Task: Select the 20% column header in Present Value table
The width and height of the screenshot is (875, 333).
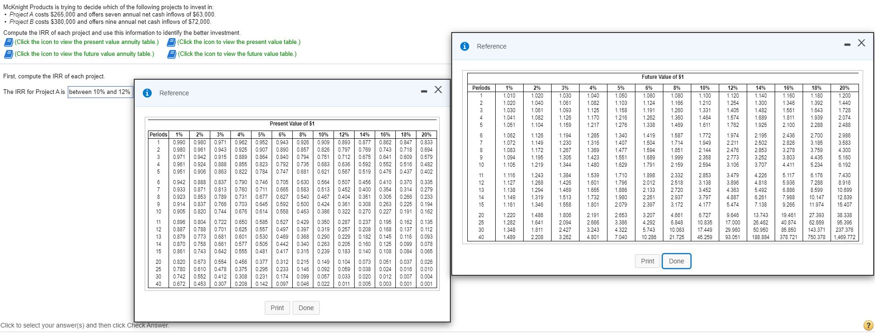Action: (x=427, y=135)
